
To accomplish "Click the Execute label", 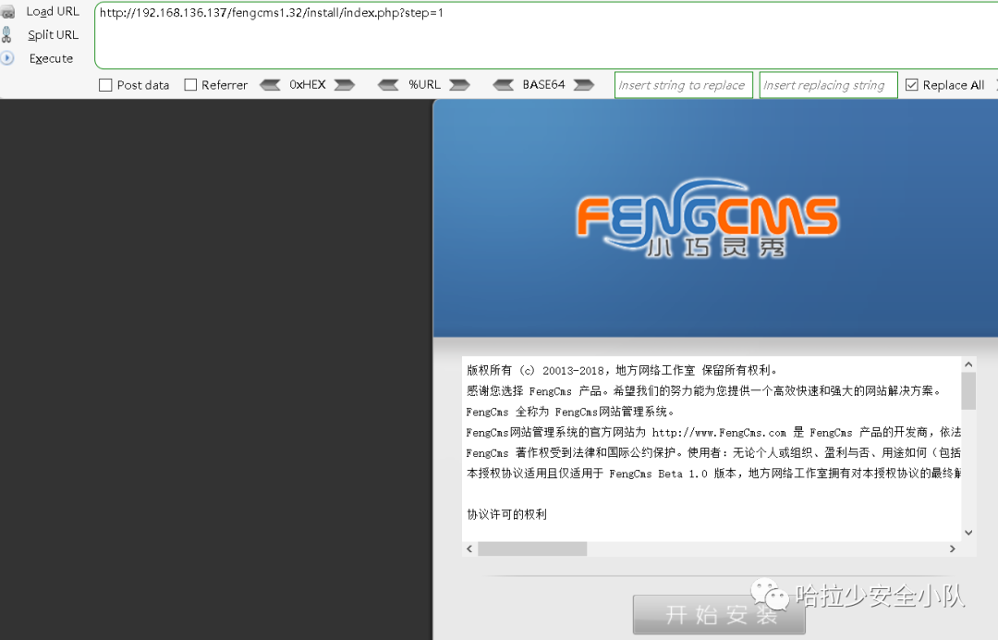I will [51, 58].
